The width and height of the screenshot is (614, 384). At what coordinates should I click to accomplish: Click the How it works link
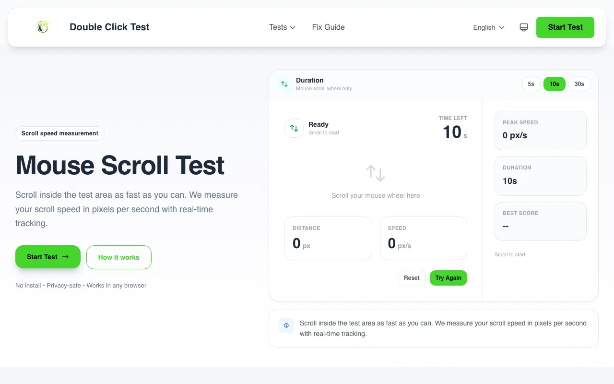[118, 257]
